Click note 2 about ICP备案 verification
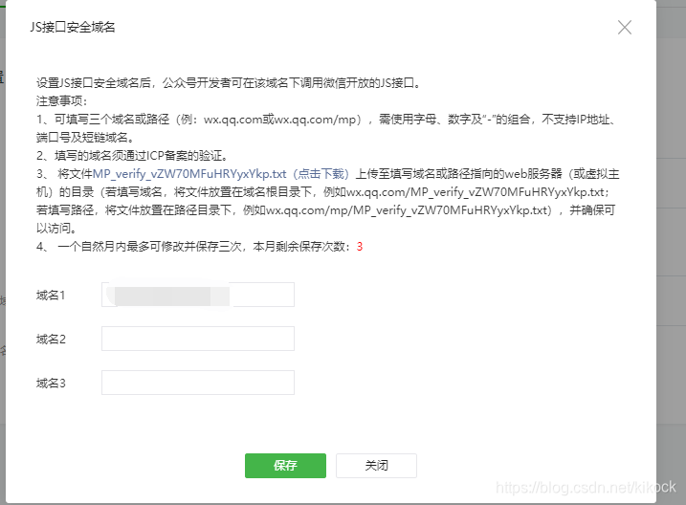Screen dimensions: 686x505 click(132, 156)
